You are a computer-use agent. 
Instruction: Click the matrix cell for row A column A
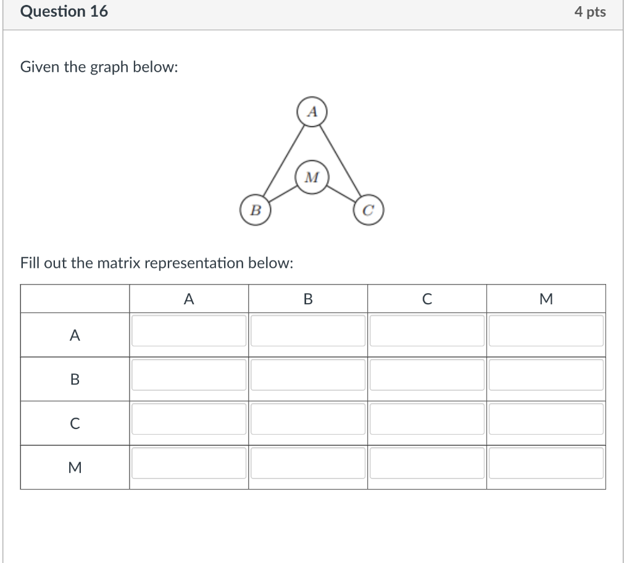click(x=188, y=331)
